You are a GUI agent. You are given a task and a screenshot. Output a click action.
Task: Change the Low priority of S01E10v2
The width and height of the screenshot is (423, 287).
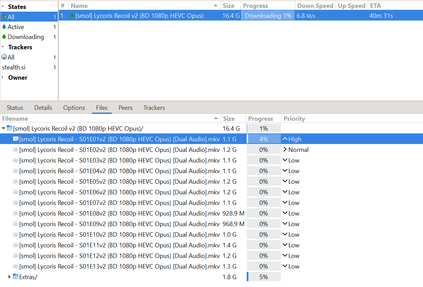(291, 234)
